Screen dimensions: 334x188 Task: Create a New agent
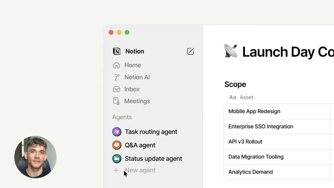click(x=140, y=170)
